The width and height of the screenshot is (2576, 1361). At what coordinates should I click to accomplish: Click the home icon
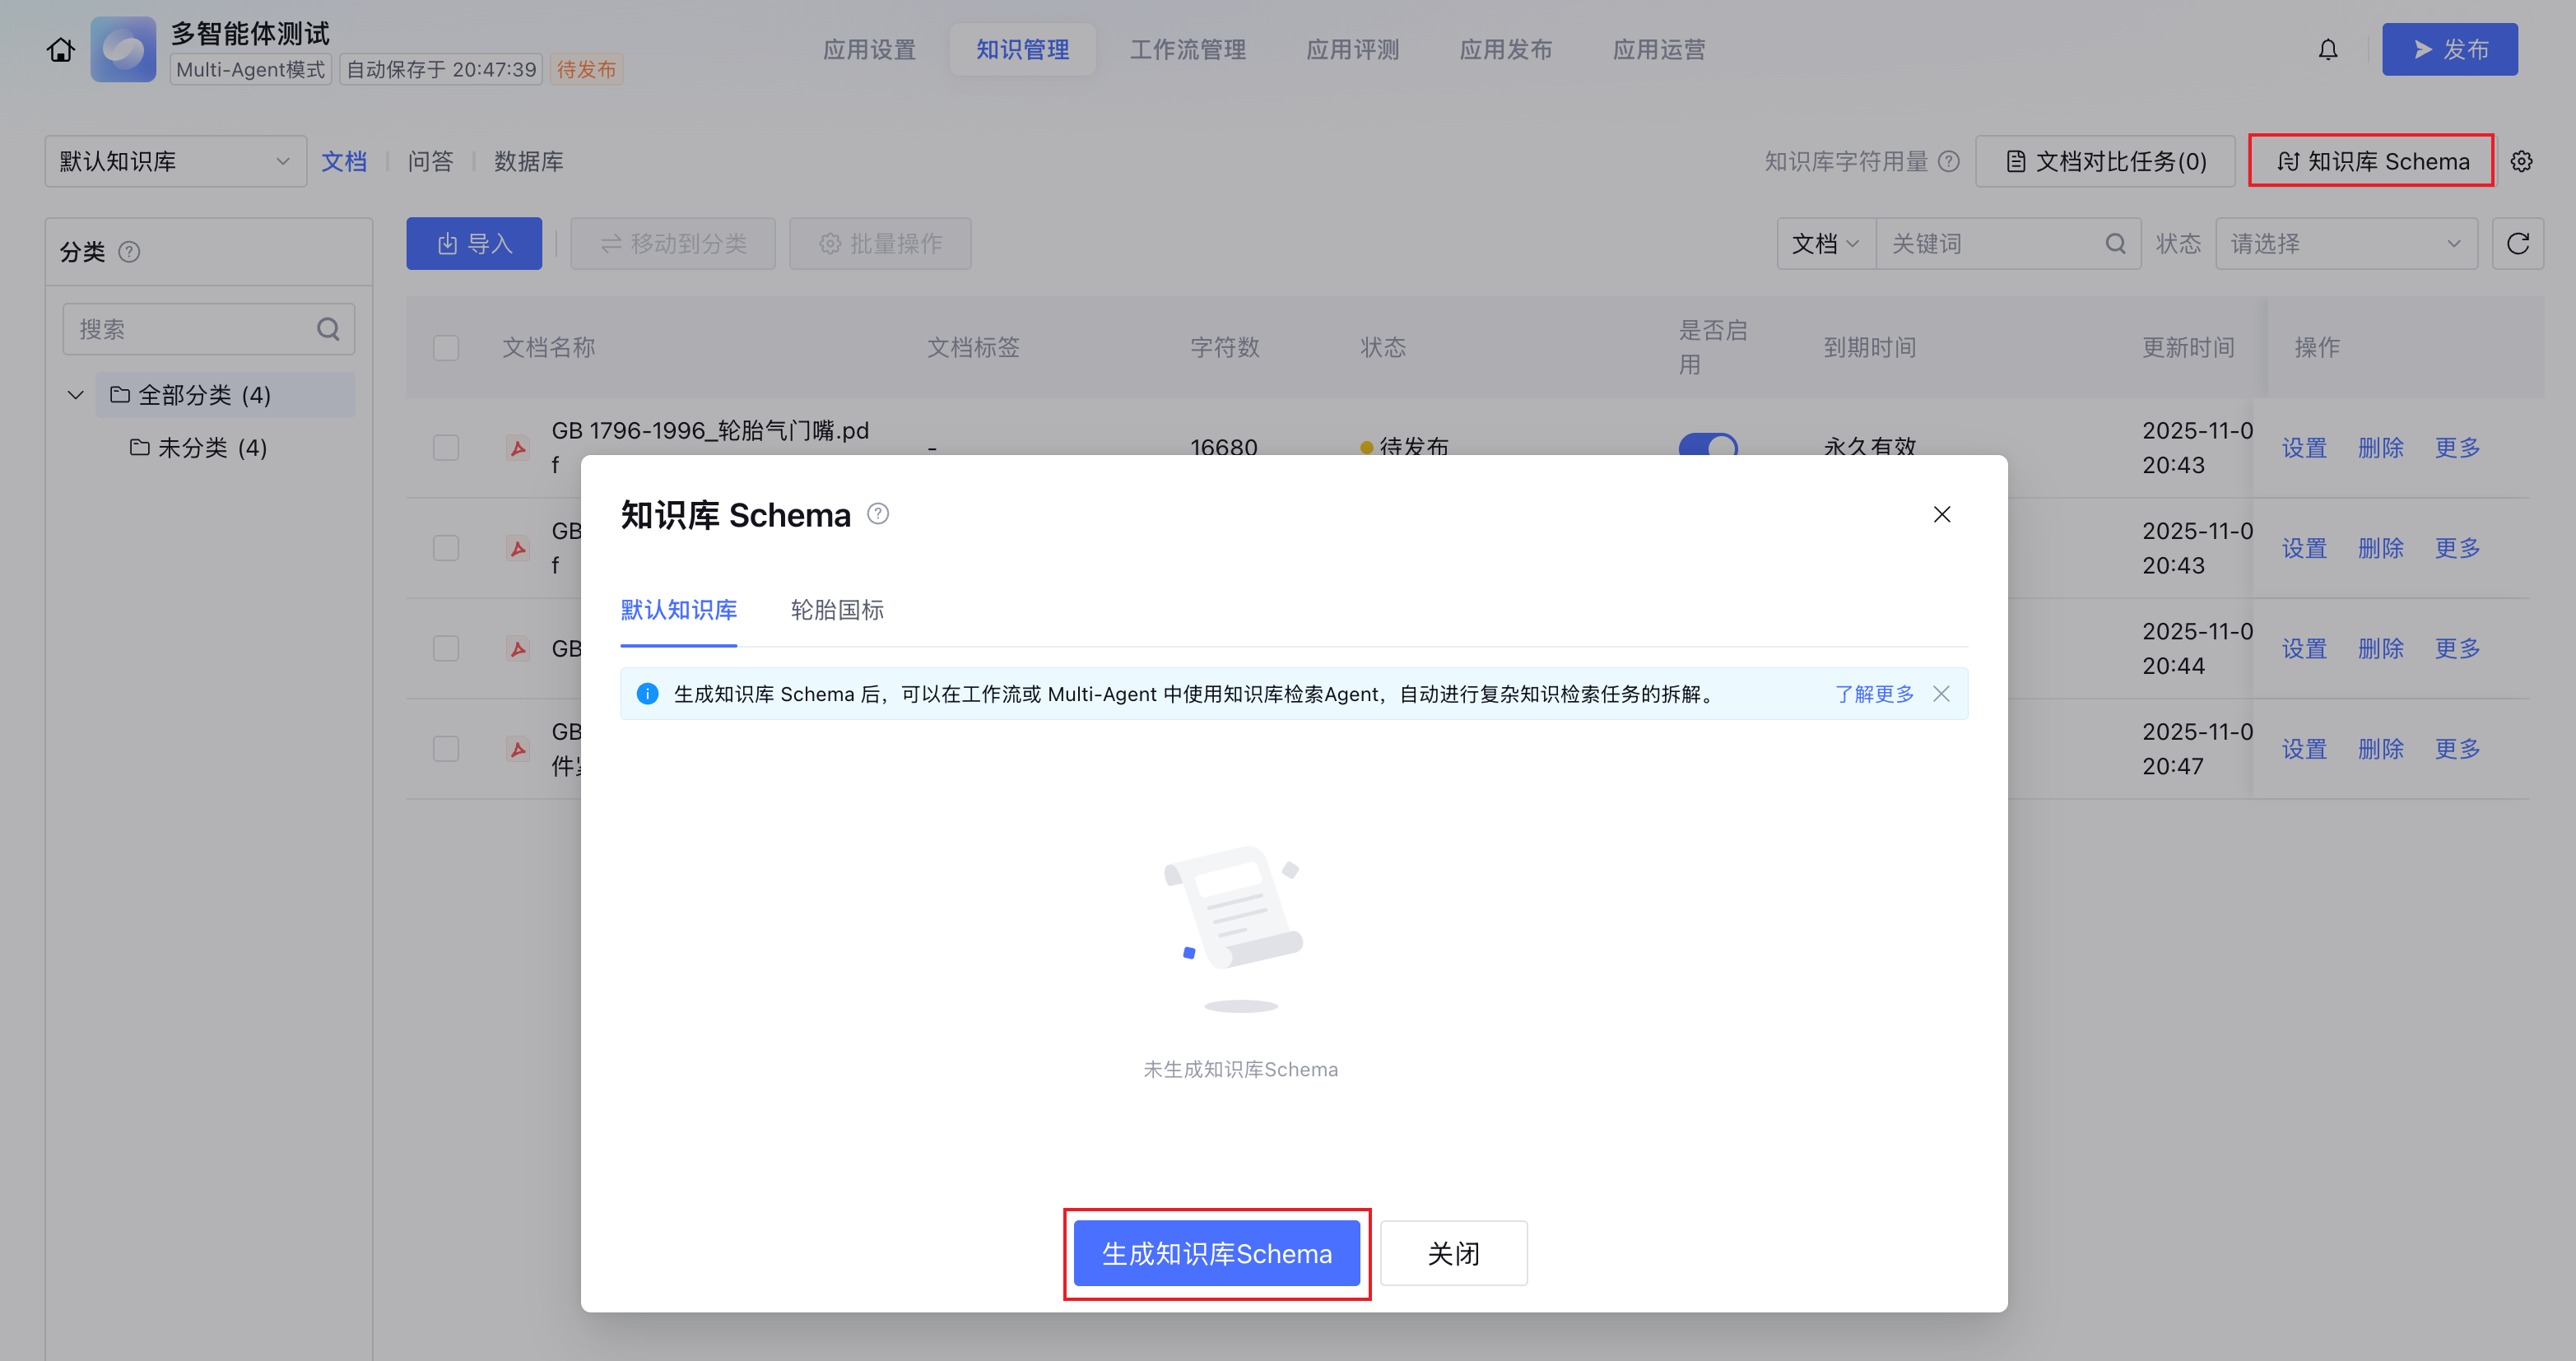60,49
